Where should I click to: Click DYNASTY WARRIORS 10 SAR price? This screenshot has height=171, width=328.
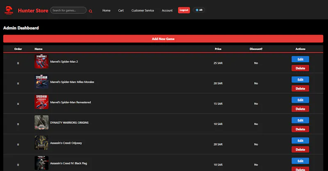tap(218, 124)
